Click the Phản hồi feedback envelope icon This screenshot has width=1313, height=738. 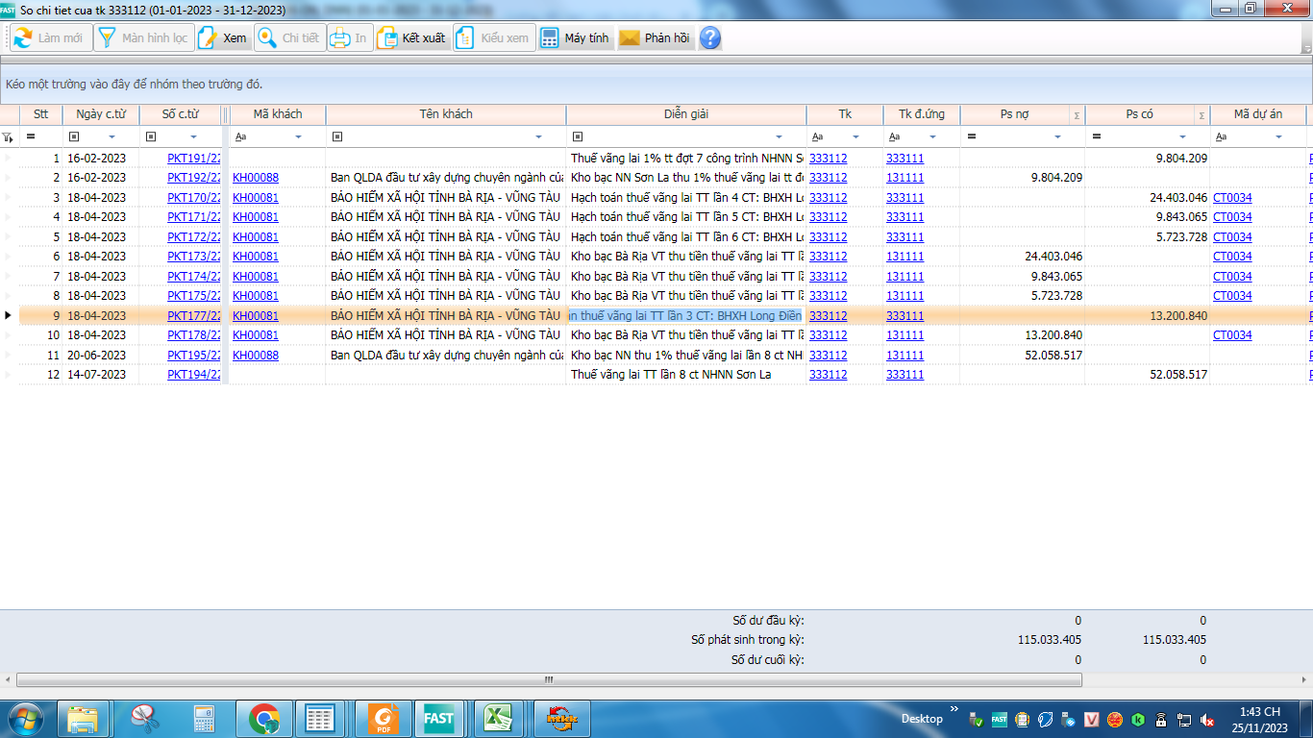(630, 38)
